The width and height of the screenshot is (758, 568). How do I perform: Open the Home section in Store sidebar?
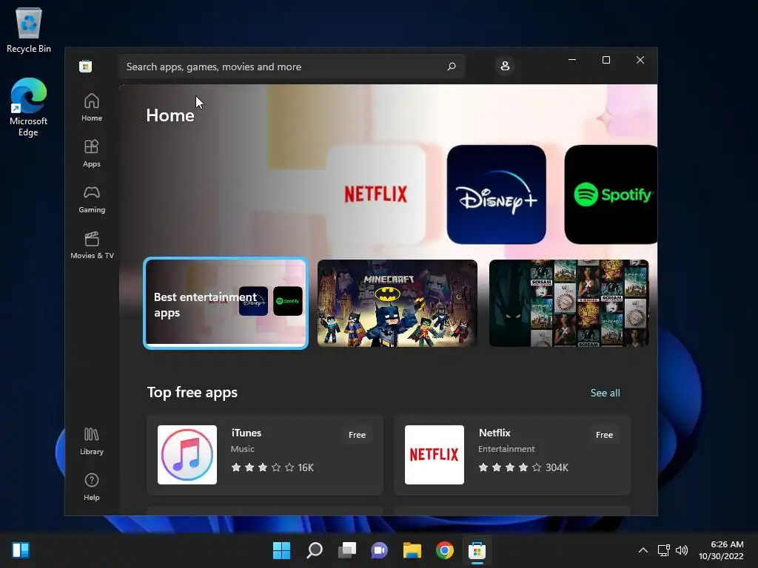click(x=91, y=107)
